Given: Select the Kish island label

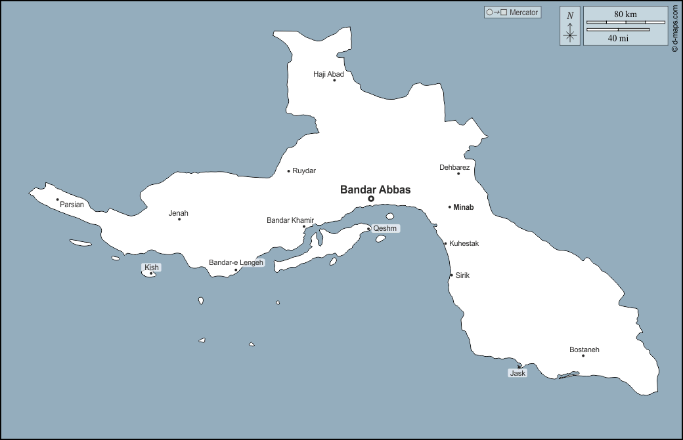Looking at the screenshot, I should point(152,268).
